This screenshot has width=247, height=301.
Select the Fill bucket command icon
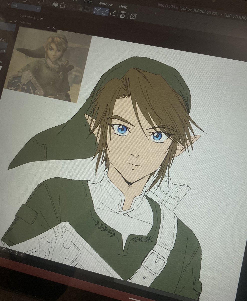tap(55, 4)
